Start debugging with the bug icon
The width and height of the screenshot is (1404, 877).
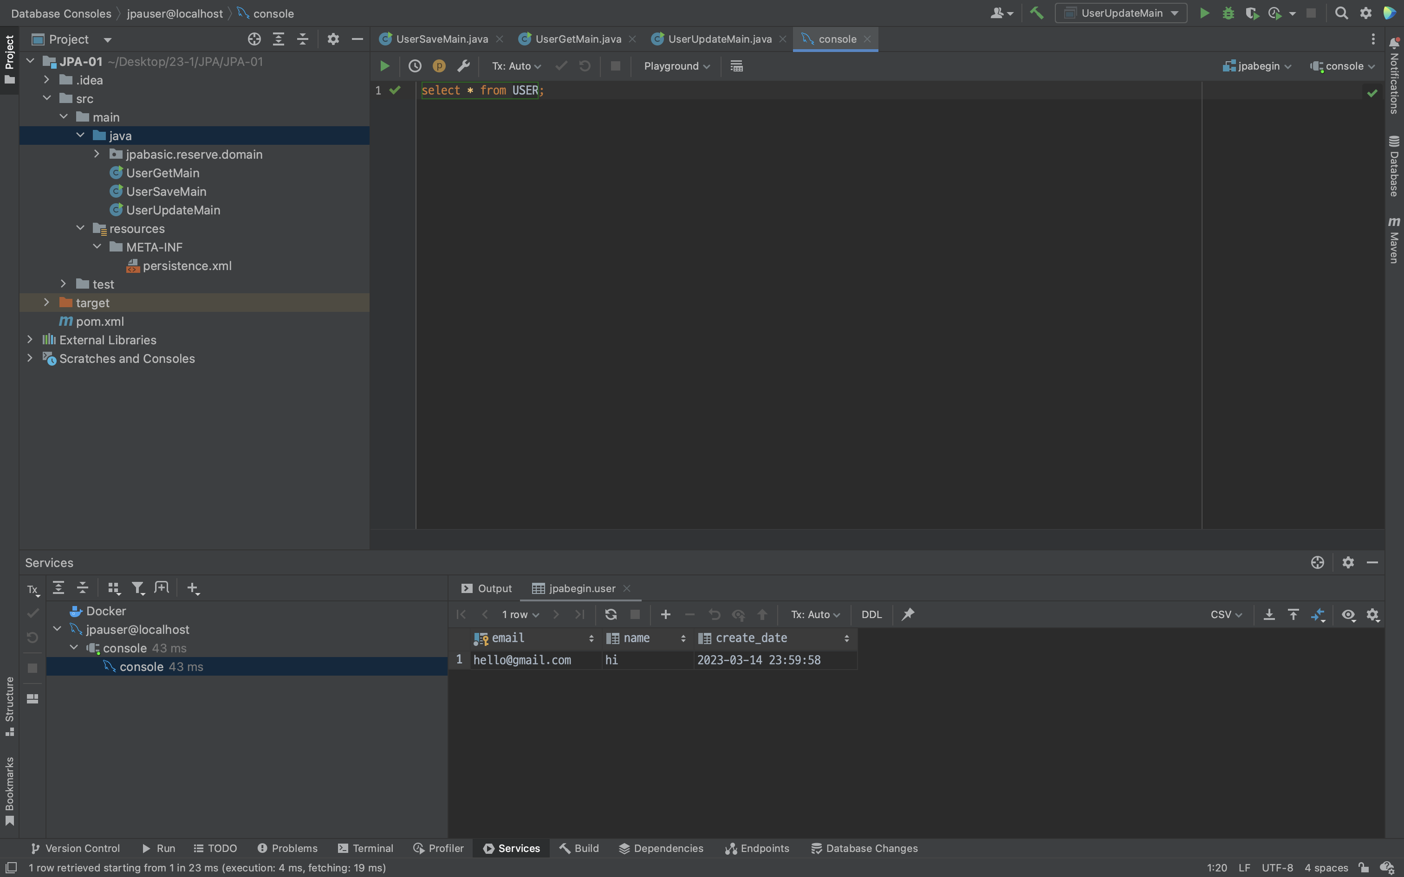click(x=1228, y=13)
